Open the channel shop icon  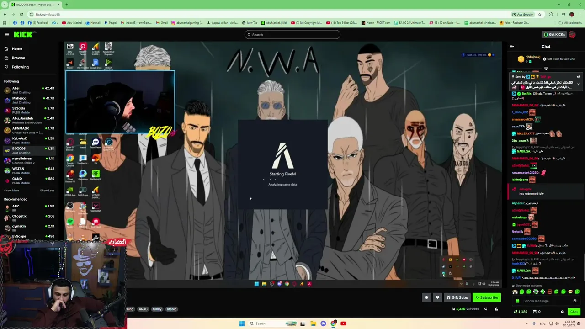[x=534, y=312]
